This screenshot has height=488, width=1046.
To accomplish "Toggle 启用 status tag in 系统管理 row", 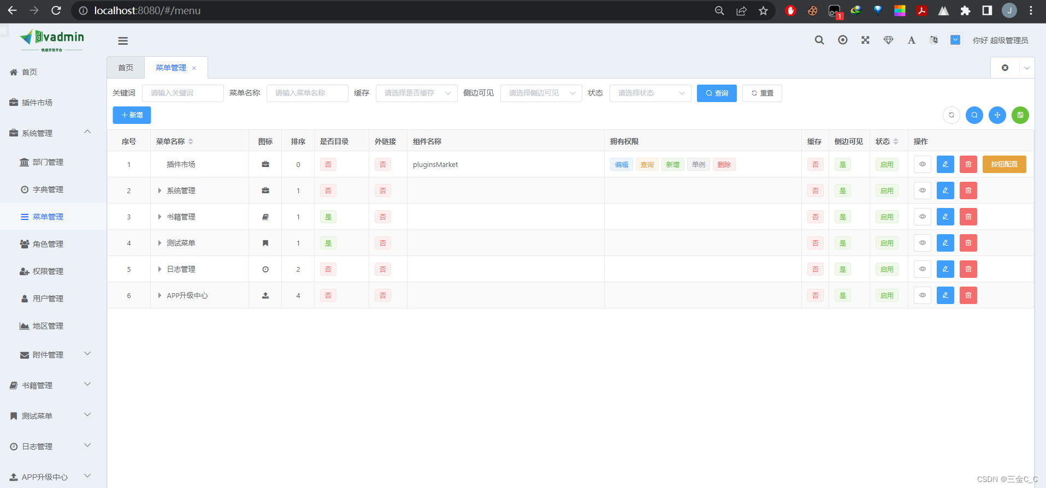I will (887, 191).
